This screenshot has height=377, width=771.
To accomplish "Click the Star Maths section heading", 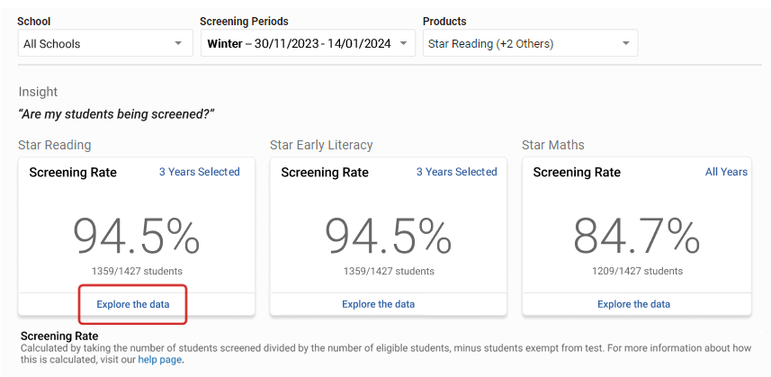I will coord(553,145).
